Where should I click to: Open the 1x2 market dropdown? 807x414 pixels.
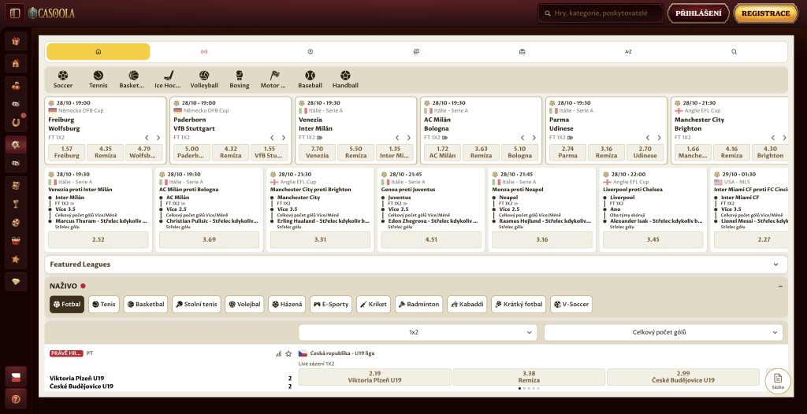point(418,332)
